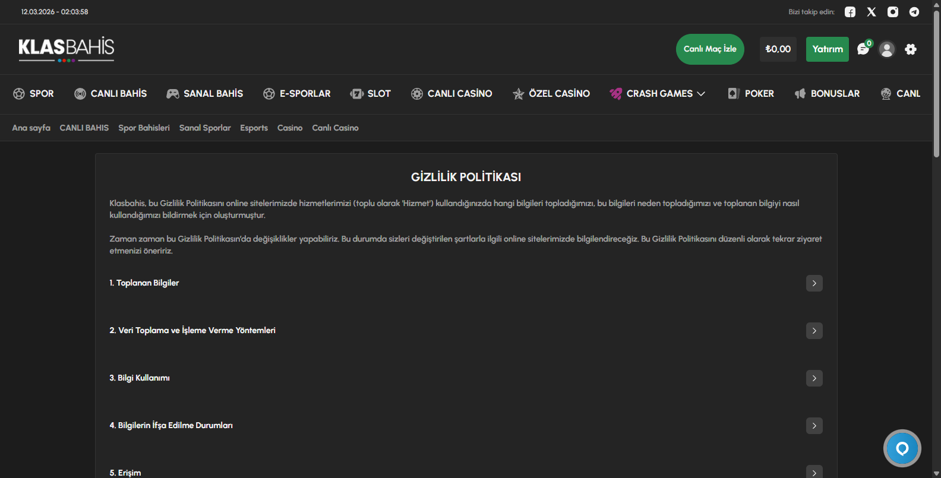Expand 'Veri Toplama ve İşleme' section chevron
941x478 pixels.
pos(814,331)
